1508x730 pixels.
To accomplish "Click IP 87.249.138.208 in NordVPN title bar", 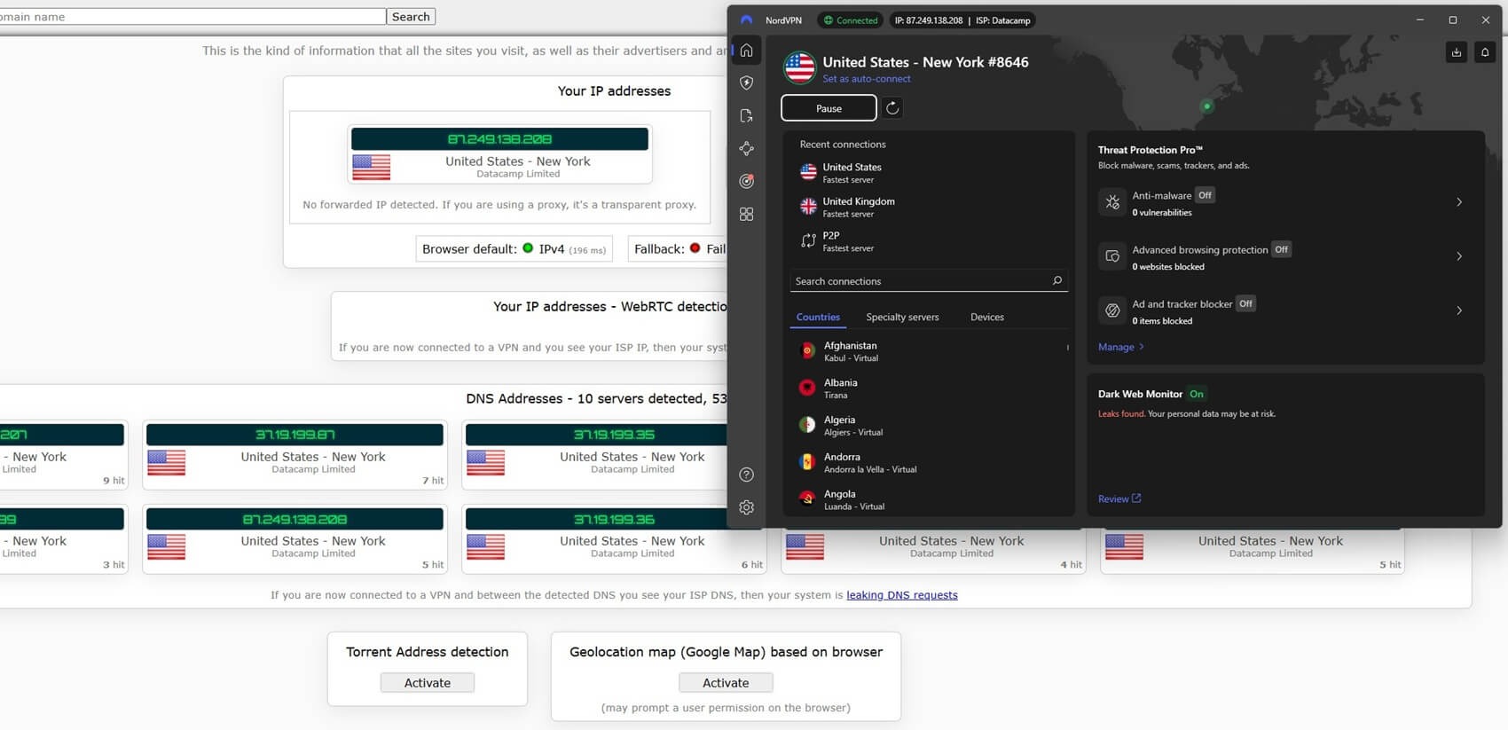I will (x=929, y=20).
